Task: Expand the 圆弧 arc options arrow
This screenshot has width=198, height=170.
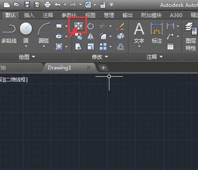Action: tap(44, 46)
